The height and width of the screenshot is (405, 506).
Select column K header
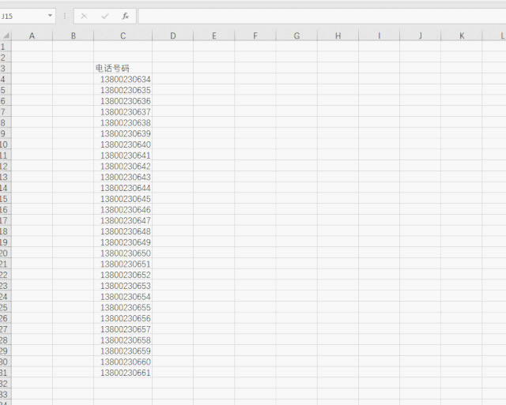tap(462, 36)
